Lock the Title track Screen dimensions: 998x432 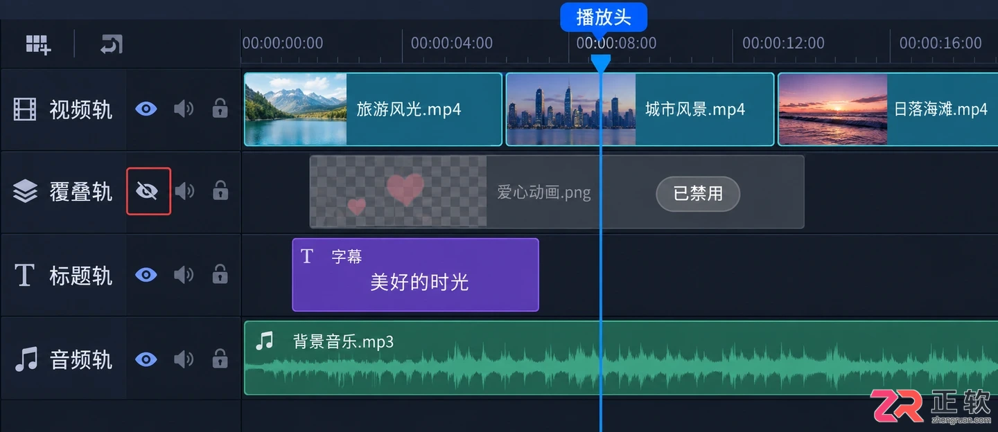tap(220, 273)
